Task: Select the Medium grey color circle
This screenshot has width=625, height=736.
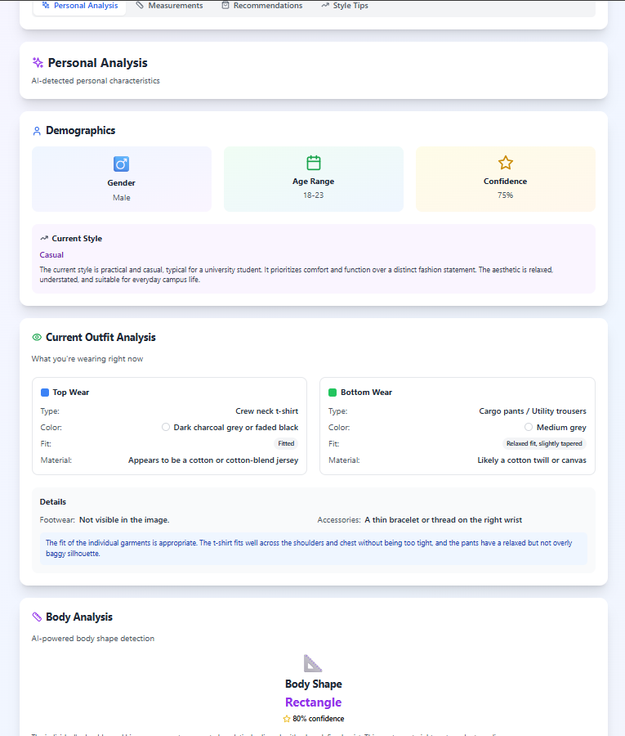Action: 529,427
